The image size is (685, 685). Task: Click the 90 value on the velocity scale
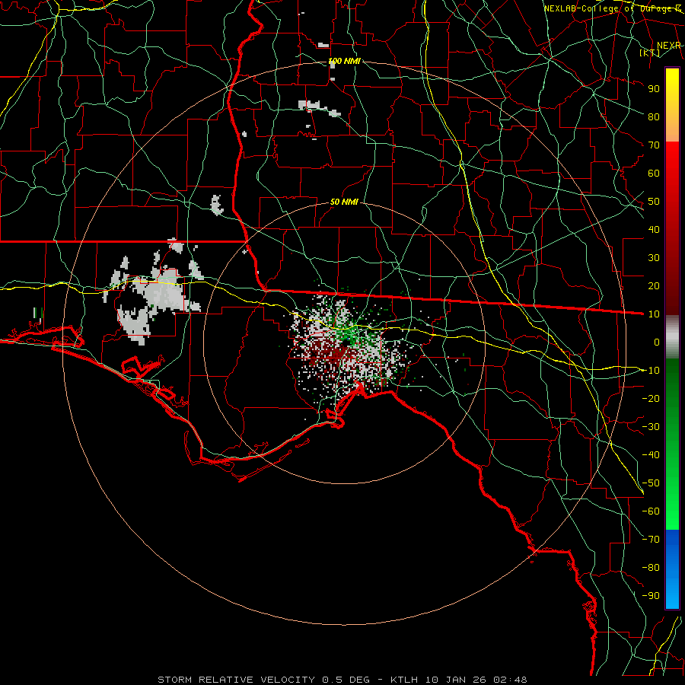(x=654, y=89)
